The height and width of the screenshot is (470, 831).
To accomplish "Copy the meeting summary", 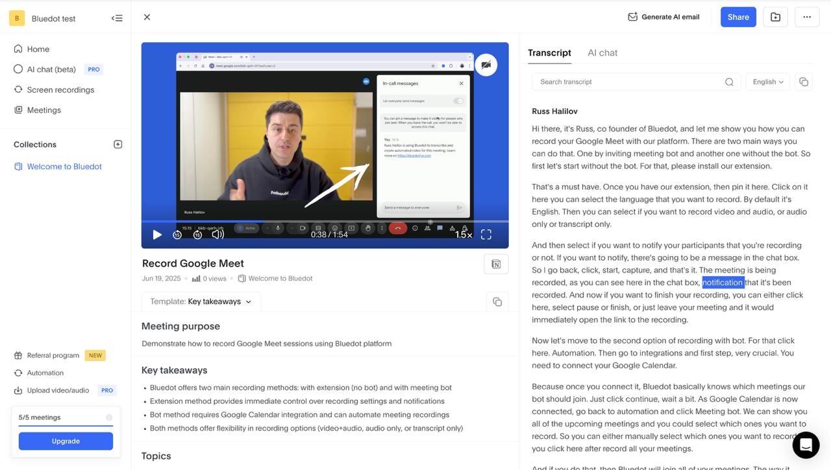I will 497,301.
